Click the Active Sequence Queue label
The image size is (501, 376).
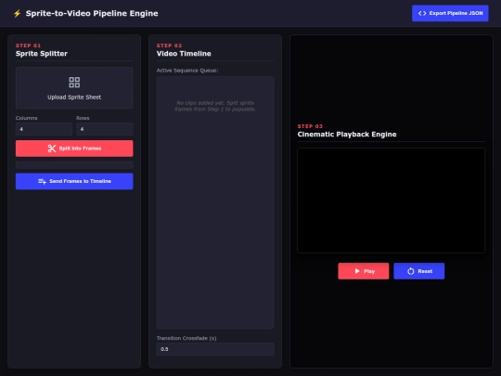187,71
